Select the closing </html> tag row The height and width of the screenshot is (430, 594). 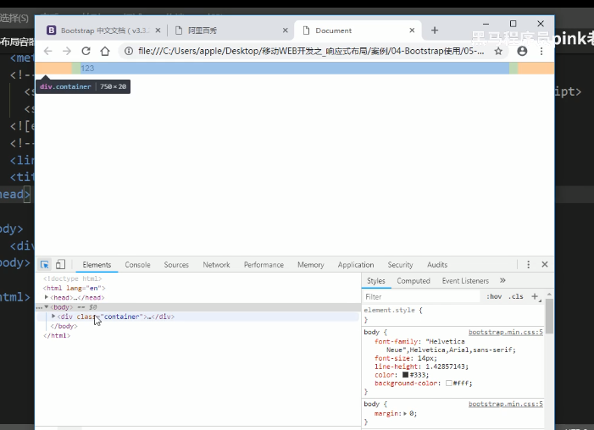[57, 335]
